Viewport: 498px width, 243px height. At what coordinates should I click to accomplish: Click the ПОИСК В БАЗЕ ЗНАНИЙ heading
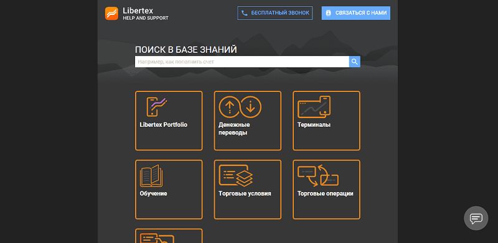[186, 50]
